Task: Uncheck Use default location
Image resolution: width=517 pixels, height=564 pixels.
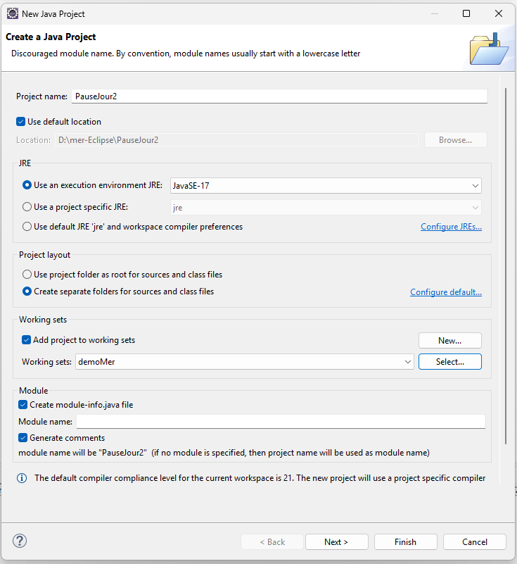Action: 21,122
